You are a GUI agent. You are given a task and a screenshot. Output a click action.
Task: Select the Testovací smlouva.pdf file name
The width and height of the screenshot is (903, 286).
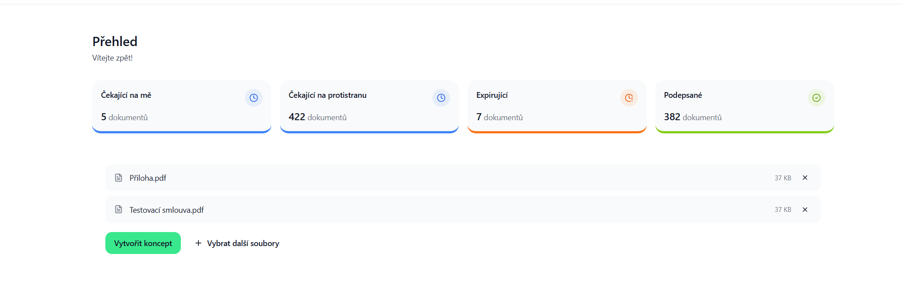click(167, 210)
